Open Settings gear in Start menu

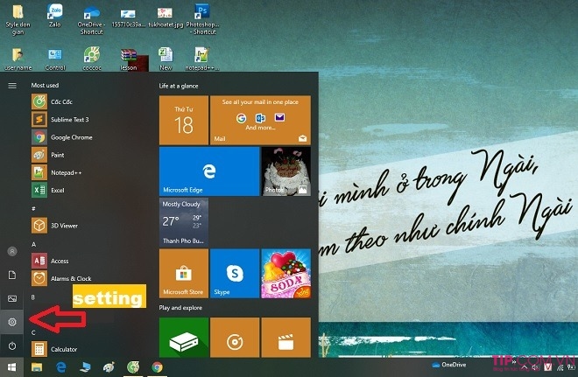point(12,322)
